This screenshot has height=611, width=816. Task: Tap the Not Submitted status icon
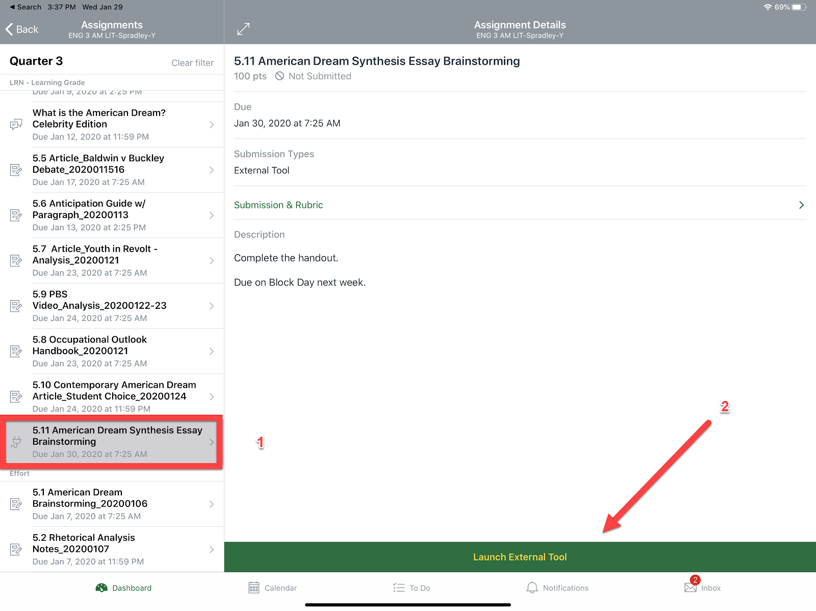[279, 76]
